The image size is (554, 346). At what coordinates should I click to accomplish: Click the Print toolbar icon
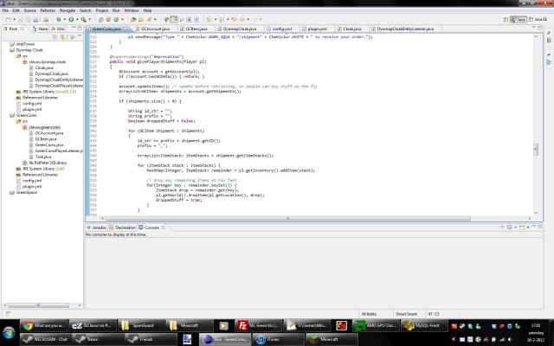(x=36, y=17)
